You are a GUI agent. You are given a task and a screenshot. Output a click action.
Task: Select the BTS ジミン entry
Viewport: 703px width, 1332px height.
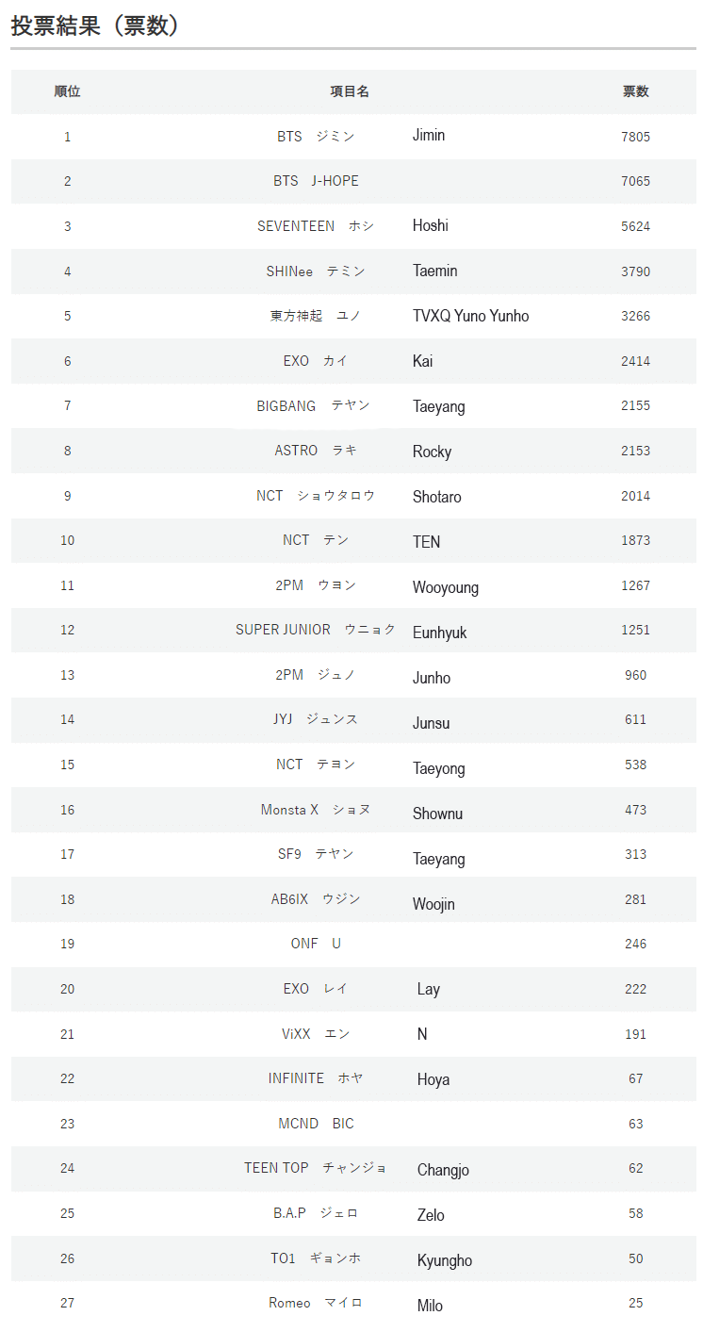316,137
